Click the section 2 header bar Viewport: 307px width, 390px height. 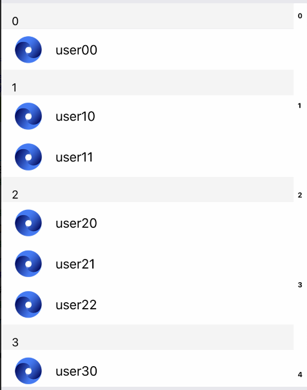pos(148,190)
